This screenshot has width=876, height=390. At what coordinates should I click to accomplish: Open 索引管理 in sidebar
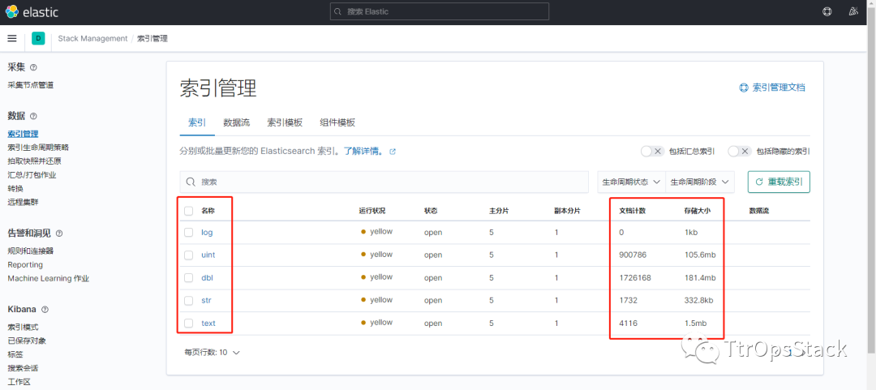coord(23,134)
